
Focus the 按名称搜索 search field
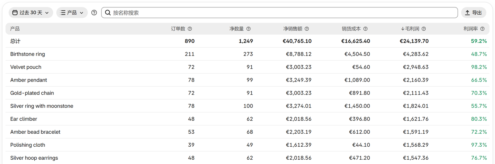pyautogui.click(x=279, y=13)
